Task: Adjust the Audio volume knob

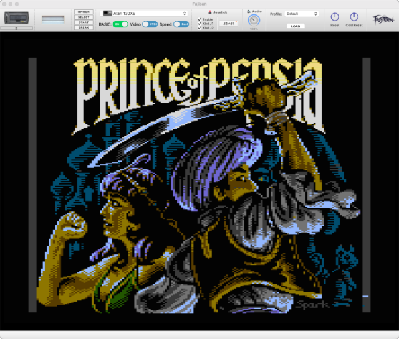Action: click(x=254, y=21)
